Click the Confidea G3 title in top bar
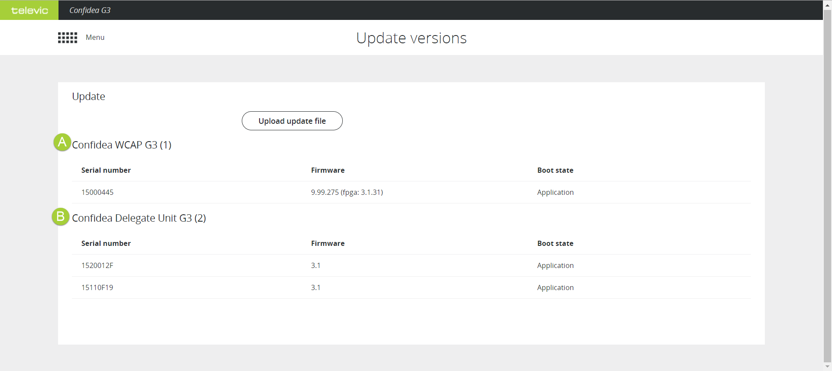832x371 pixels. pyautogui.click(x=90, y=10)
